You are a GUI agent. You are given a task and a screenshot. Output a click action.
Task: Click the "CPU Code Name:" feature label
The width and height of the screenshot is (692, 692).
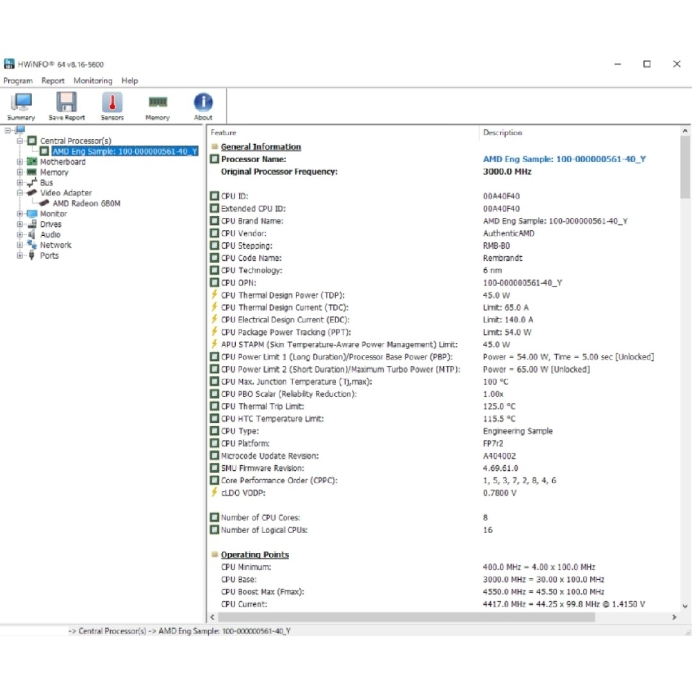click(251, 258)
